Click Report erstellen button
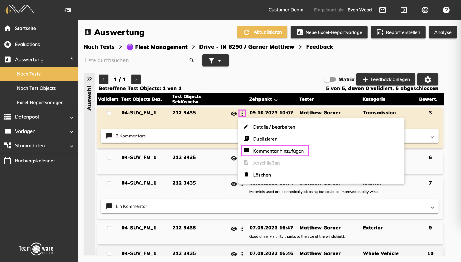This screenshot has height=262, width=461. click(x=398, y=32)
